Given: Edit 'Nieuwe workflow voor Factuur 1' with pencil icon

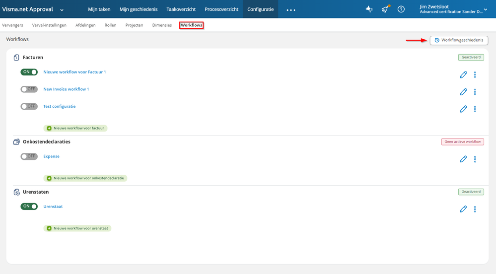Looking at the screenshot, I should pos(463,74).
